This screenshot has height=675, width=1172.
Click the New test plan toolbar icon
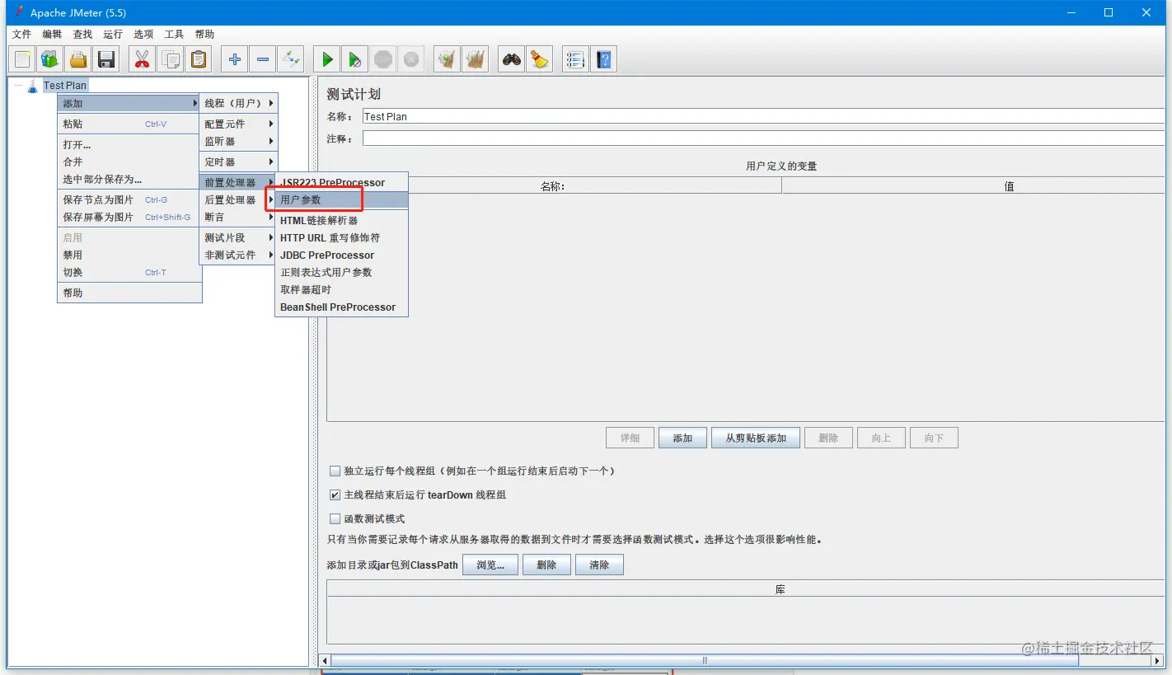pyautogui.click(x=22, y=59)
